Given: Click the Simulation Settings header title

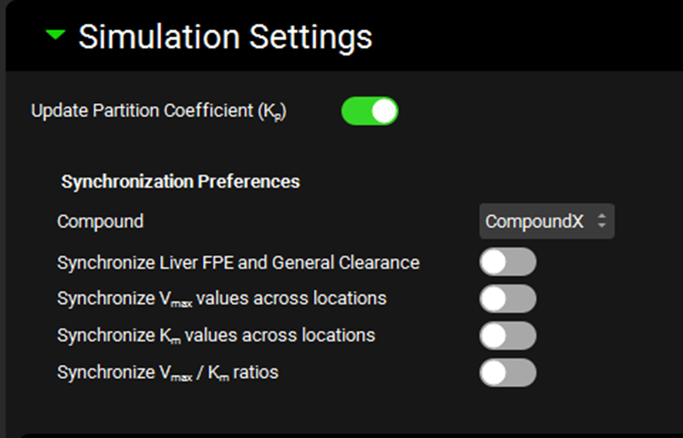Looking at the screenshot, I should [225, 36].
